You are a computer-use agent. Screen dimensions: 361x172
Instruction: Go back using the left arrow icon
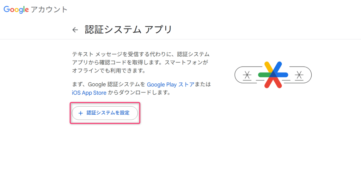[x=75, y=30]
